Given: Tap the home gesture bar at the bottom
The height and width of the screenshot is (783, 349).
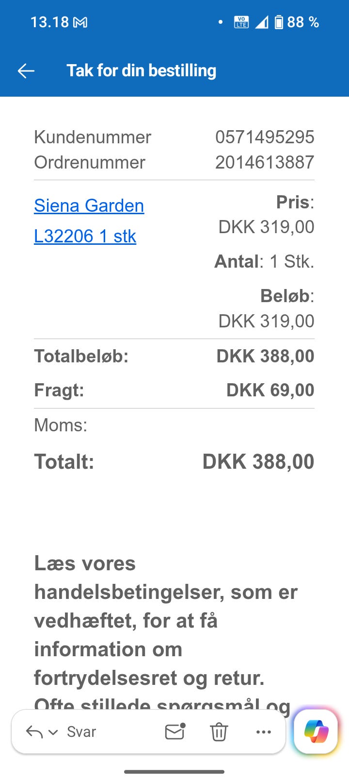Looking at the screenshot, I should pyautogui.click(x=174, y=771).
